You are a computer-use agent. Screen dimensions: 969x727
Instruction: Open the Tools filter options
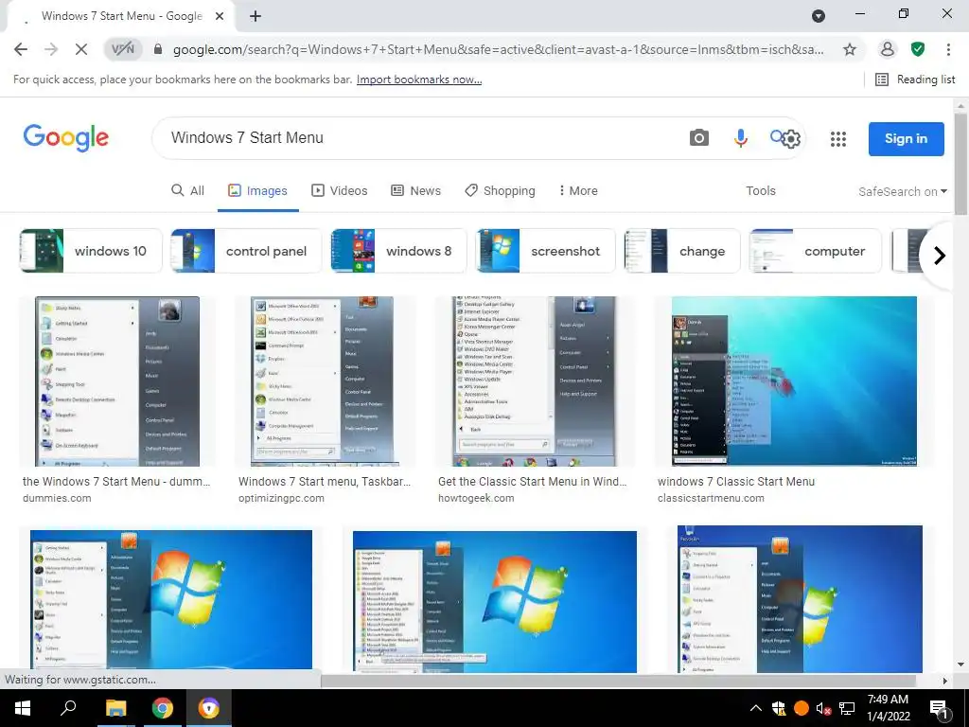pyautogui.click(x=760, y=191)
